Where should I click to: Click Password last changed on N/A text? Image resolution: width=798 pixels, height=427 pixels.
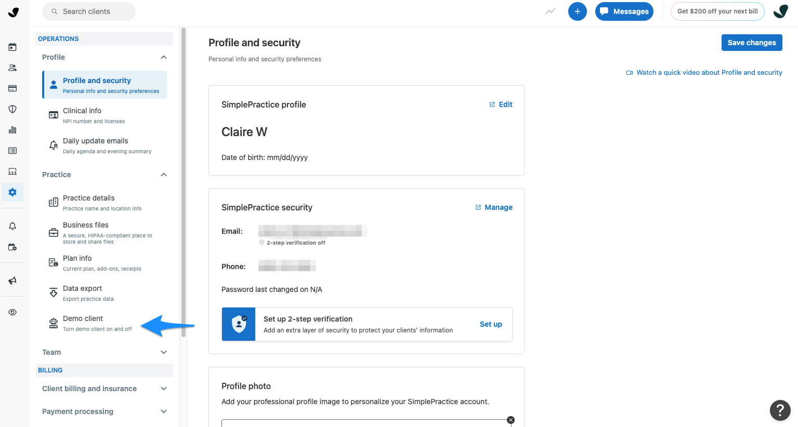(x=272, y=289)
